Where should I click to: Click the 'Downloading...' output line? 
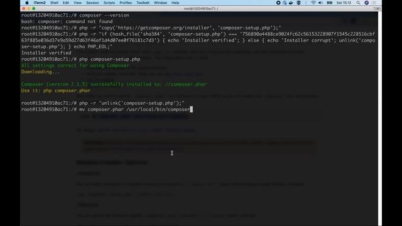click(40, 72)
